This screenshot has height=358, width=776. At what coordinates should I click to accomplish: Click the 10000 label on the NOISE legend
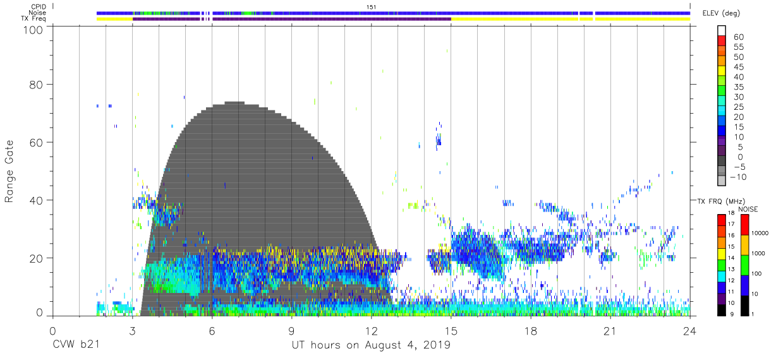(760, 233)
